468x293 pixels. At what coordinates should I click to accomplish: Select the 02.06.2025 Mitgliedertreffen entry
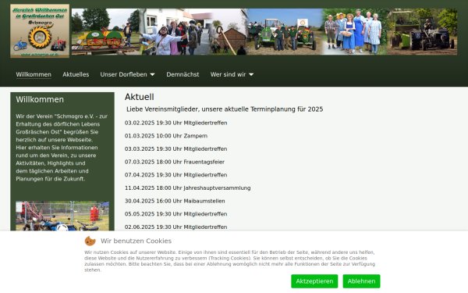pos(176,227)
